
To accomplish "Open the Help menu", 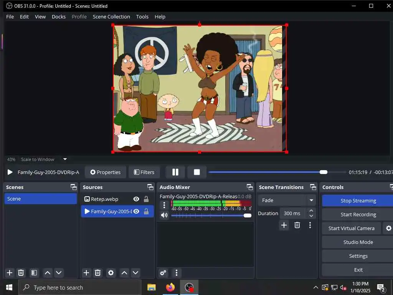I will point(160,17).
